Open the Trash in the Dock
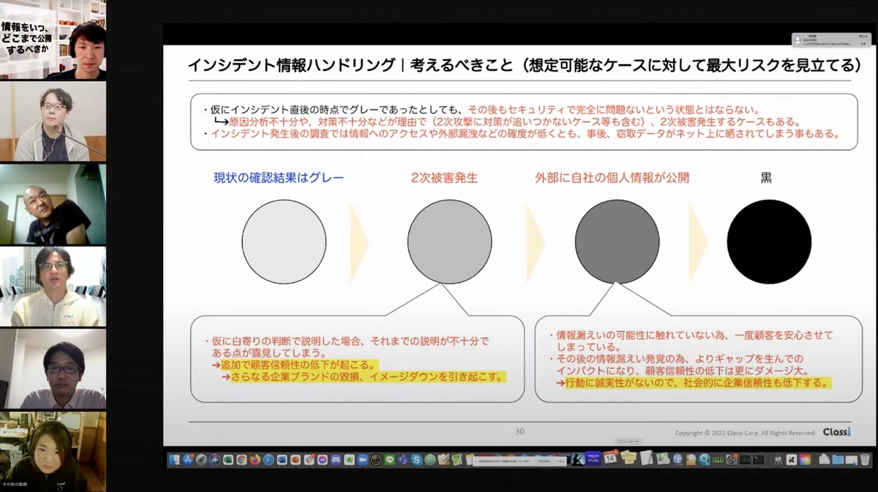The width and height of the screenshot is (878, 492). pos(865,460)
